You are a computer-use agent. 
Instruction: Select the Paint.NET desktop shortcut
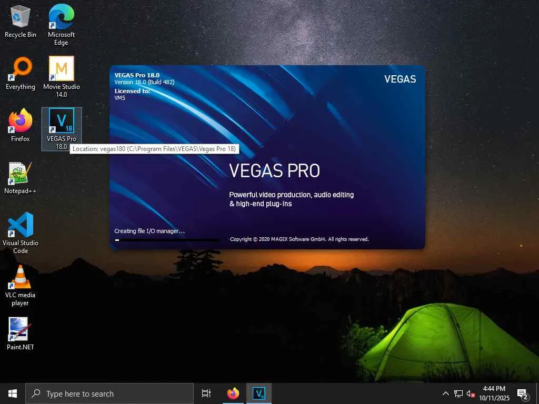(x=21, y=333)
